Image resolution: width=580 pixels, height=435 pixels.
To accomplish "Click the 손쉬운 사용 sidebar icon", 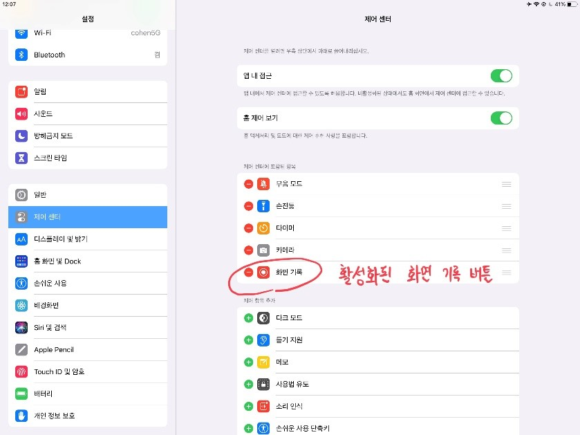I will coord(21,284).
